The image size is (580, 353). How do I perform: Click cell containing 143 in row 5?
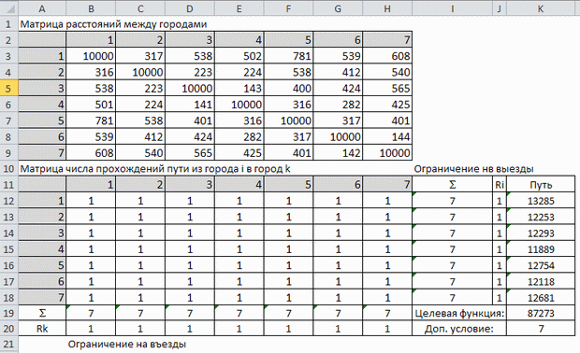tap(239, 88)
